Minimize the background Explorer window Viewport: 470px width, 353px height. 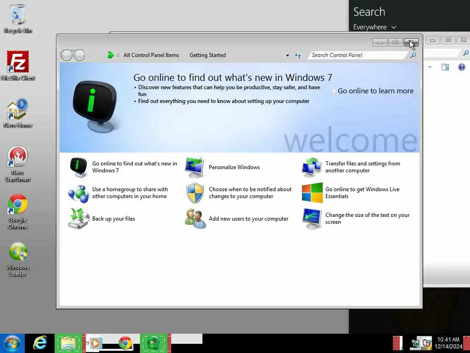coord(432,40)
